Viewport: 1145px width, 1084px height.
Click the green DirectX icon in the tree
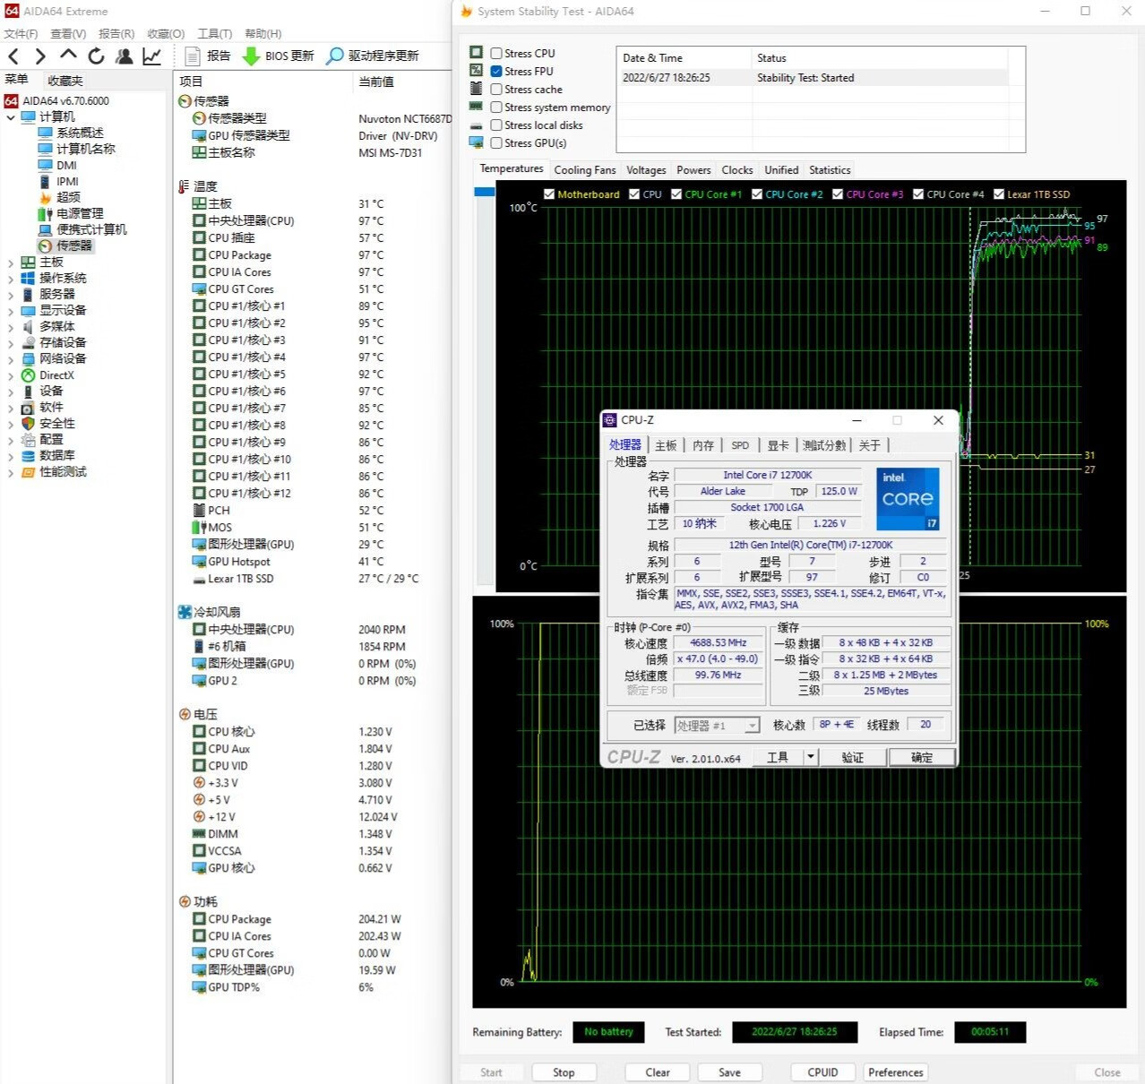click(28, 375)
